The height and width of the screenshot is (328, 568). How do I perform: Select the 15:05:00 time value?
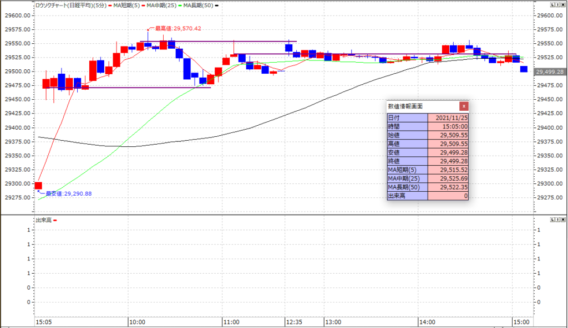(448, 126)
